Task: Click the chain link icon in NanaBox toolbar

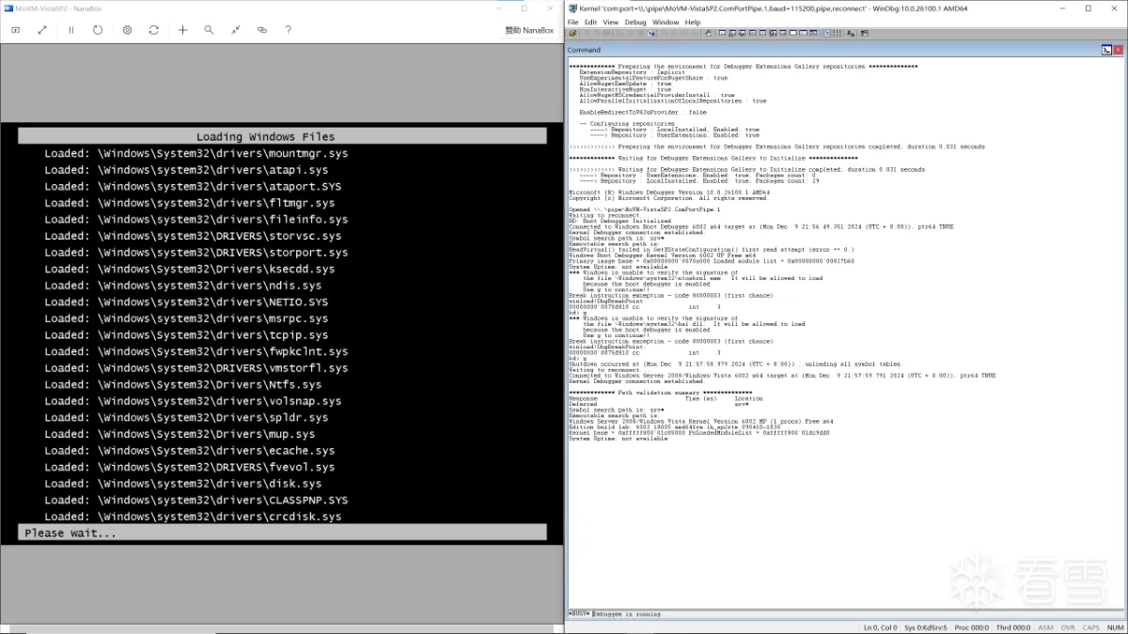Action: (x=262, y=30)
